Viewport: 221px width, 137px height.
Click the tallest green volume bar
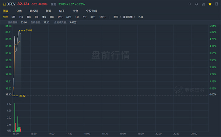pyautogui.click(x=15, y=118)
